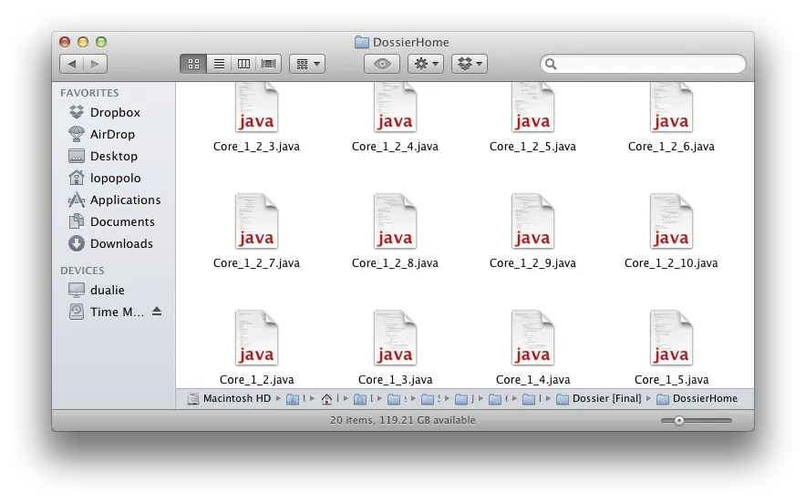Click the DEVICES sidebar heading

coord(82,271)
